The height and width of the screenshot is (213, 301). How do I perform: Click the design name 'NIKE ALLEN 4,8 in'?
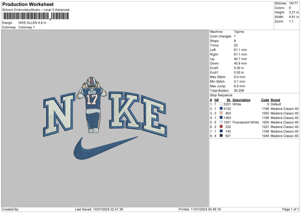point(32,23)
